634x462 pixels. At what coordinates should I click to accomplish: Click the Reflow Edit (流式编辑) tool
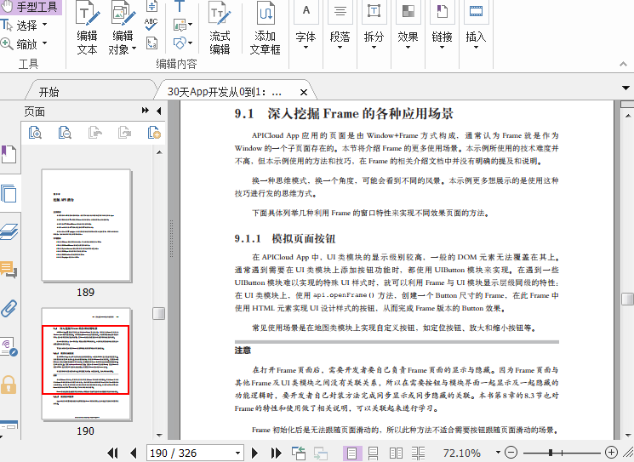(x=220, y=28)
